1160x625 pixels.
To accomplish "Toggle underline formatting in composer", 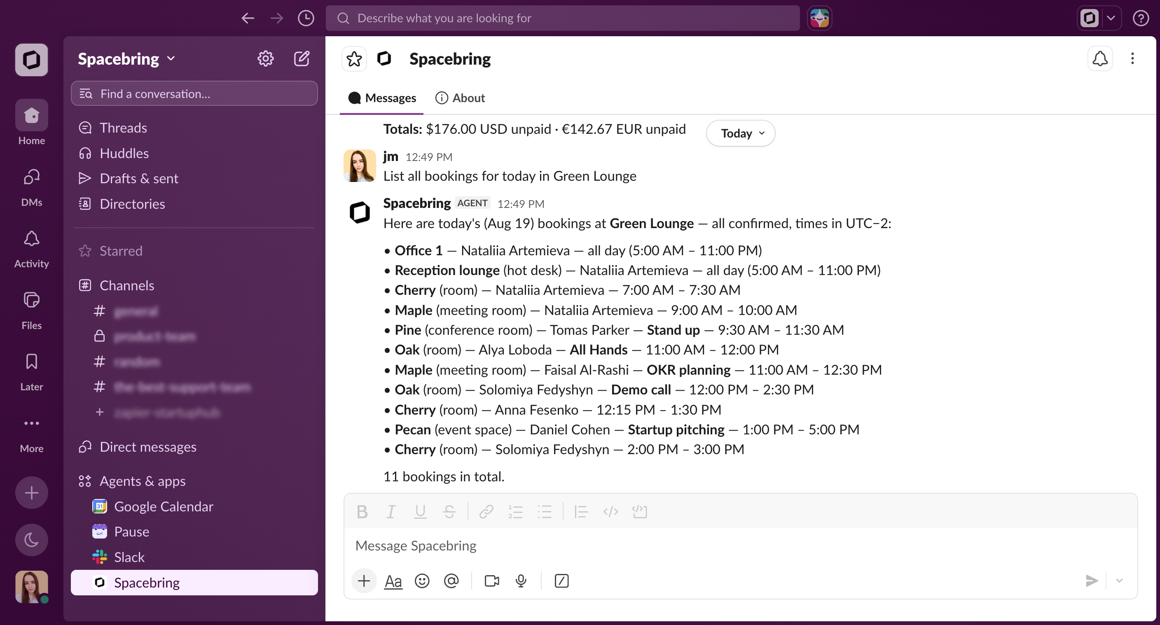I will (420, 512).
